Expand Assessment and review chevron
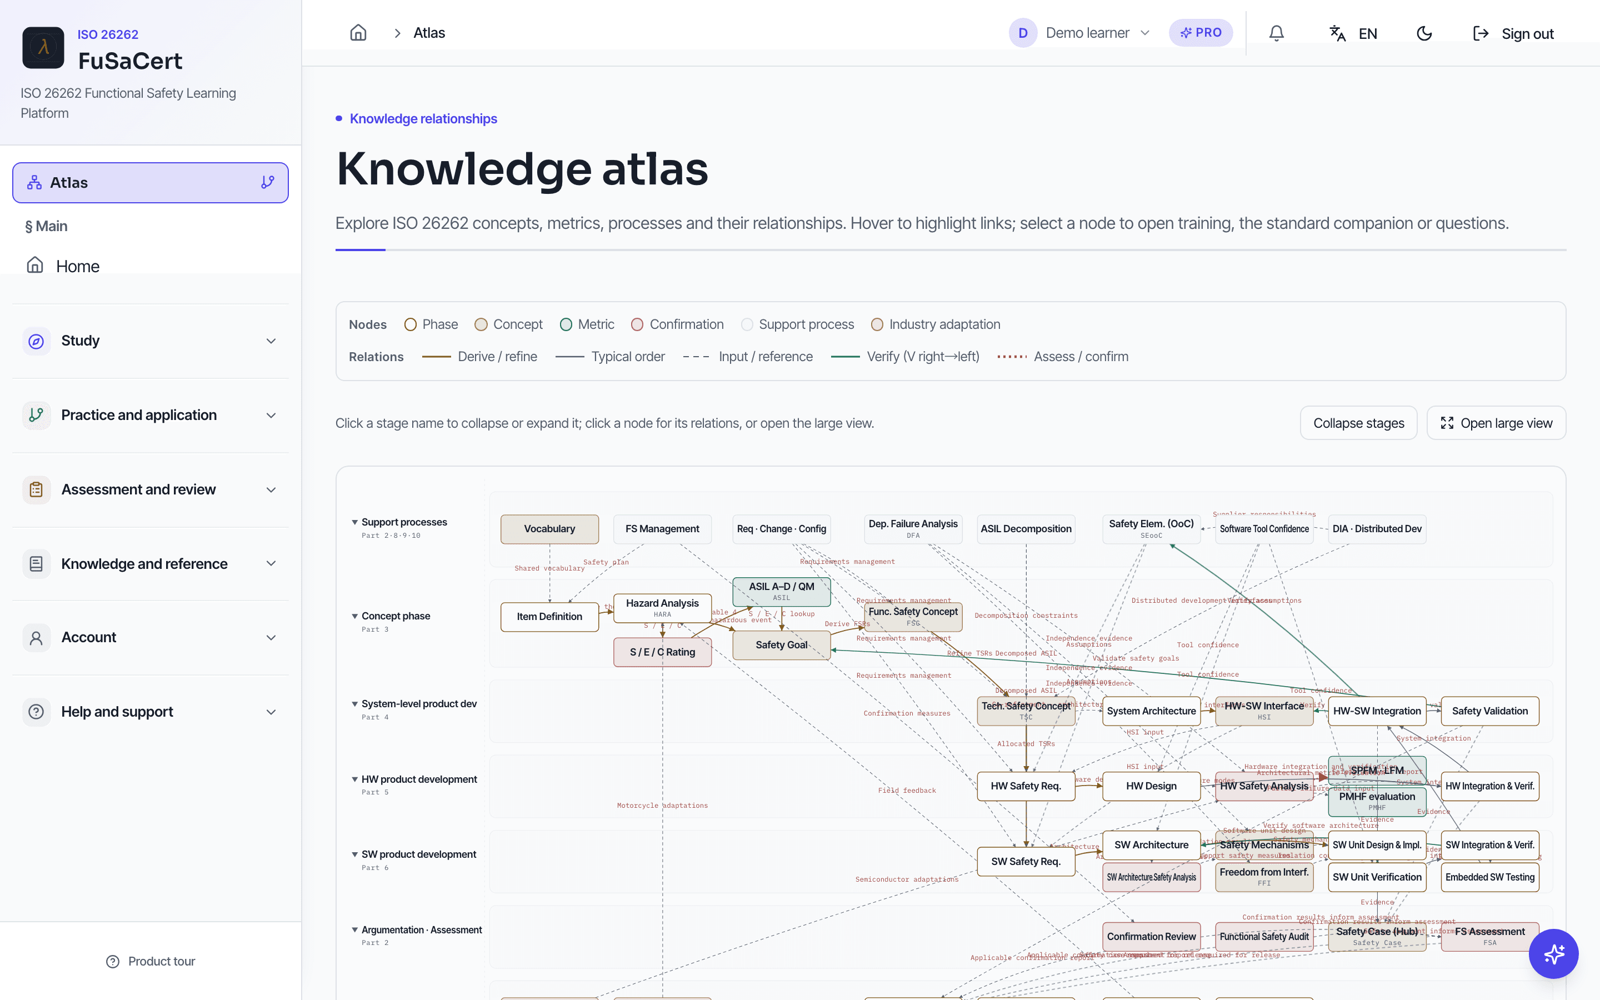Image resolution: width=1600 pixels, height=1000 pixels. 271,489
